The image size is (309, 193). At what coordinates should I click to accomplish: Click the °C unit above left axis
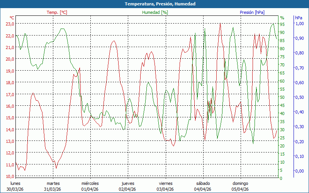(x=12, y=18)
